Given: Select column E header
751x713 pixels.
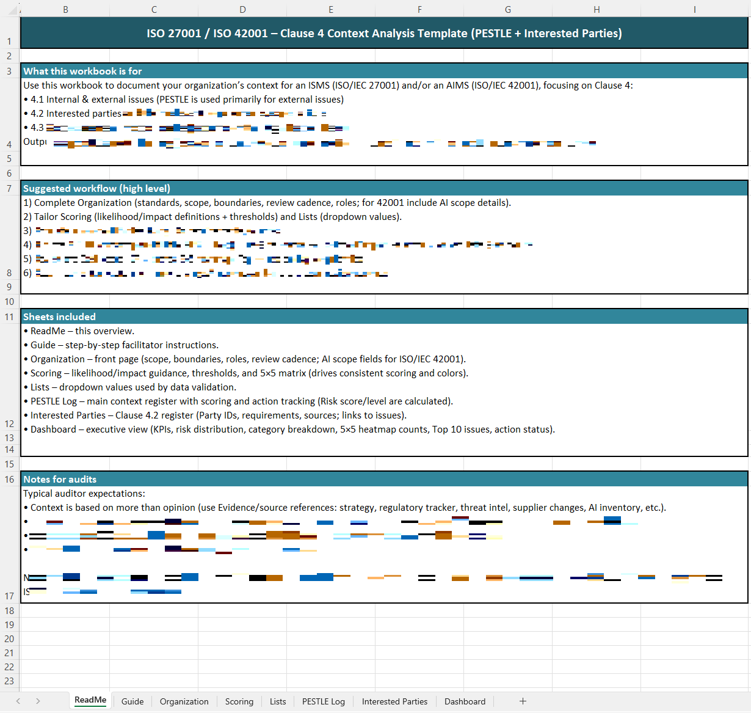Looking at the screenshot, I should click(x=331, y=9).
